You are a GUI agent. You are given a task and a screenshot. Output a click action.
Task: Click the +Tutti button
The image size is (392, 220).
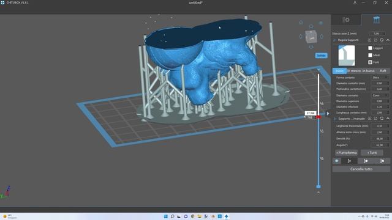pos(372,153)
